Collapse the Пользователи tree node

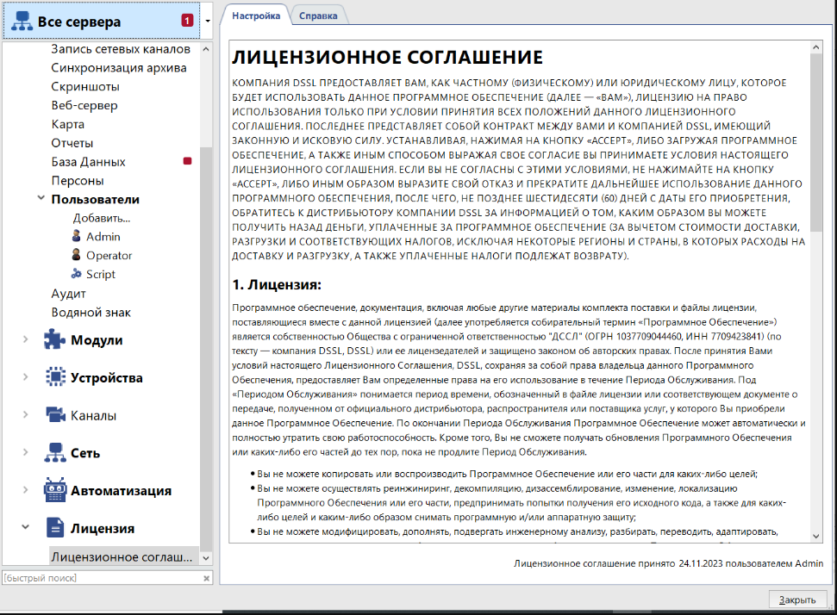pos(41,198)
